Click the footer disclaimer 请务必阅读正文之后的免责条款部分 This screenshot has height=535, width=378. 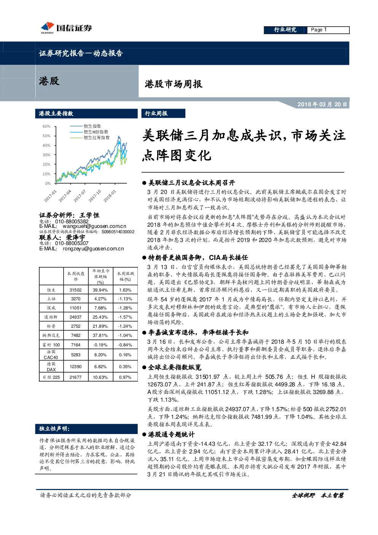86,495
